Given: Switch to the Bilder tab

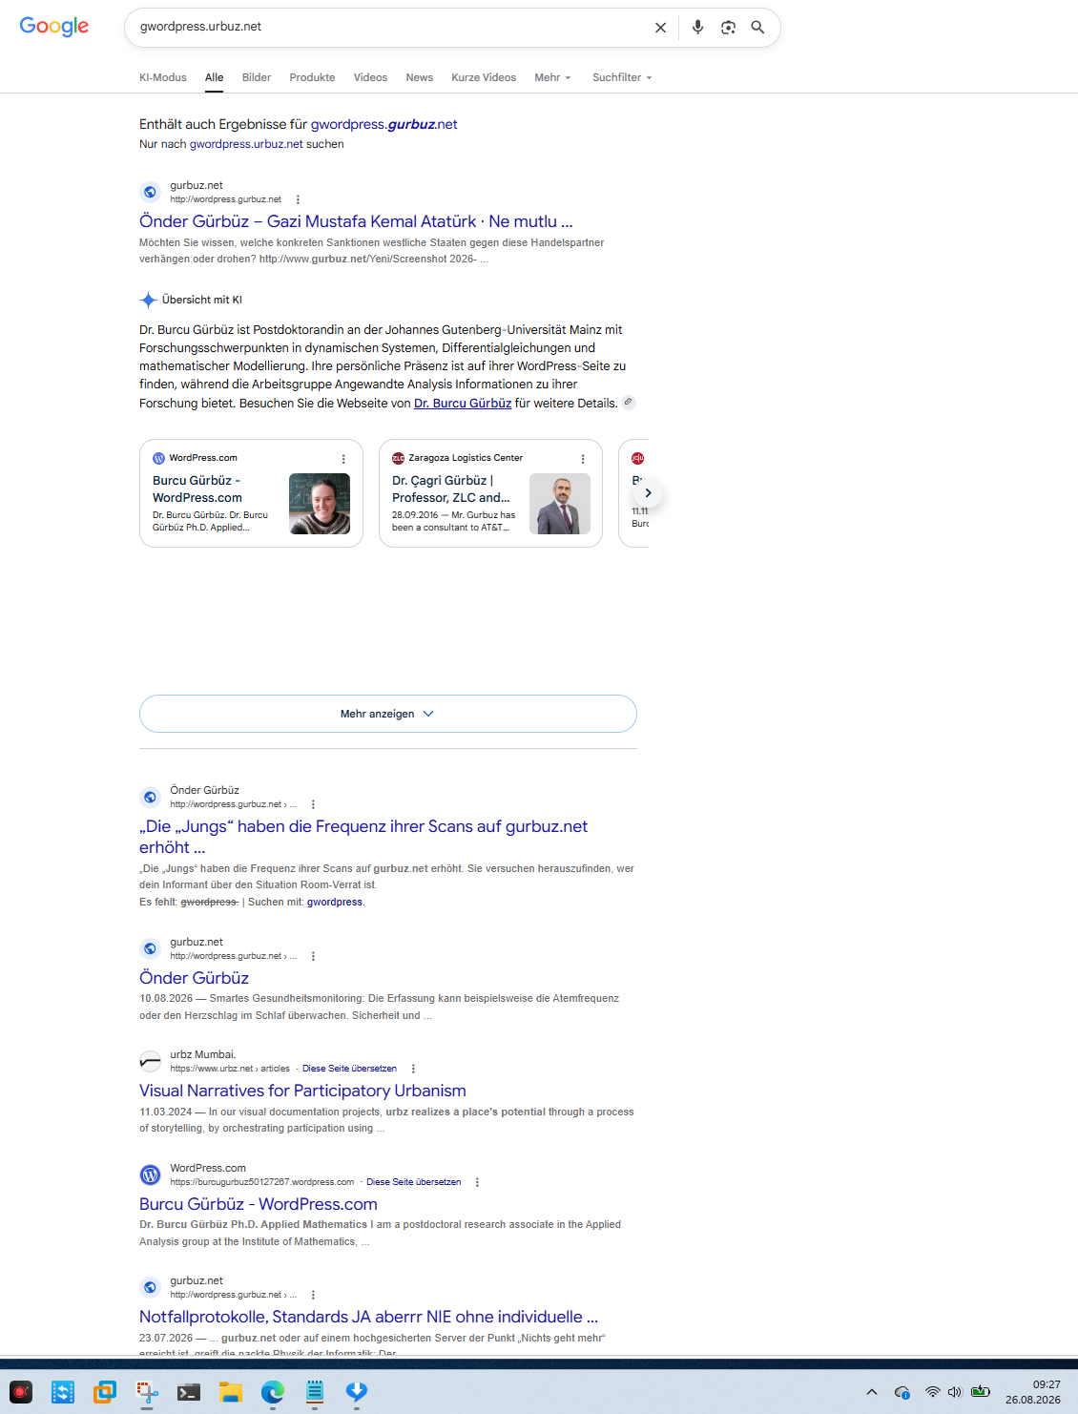Looking at the screenshot, I should tap(257, 77).
